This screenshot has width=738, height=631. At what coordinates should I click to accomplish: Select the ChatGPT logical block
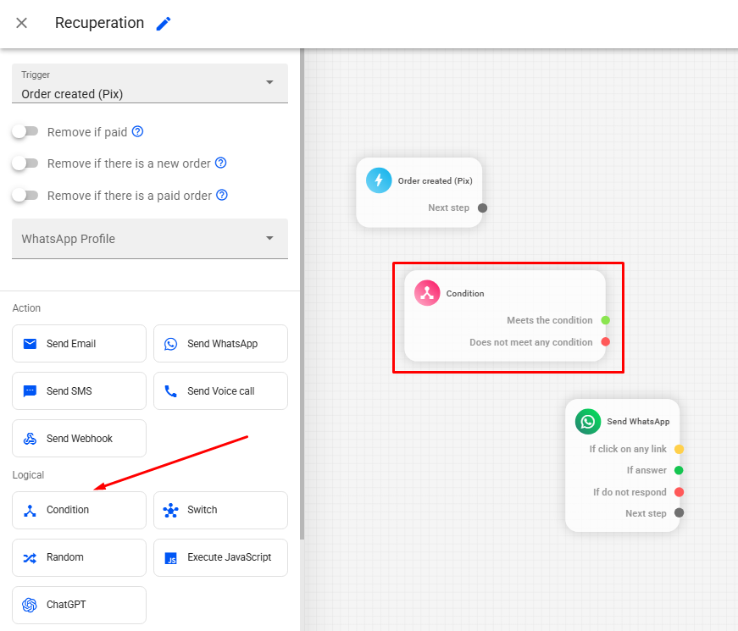79,605
